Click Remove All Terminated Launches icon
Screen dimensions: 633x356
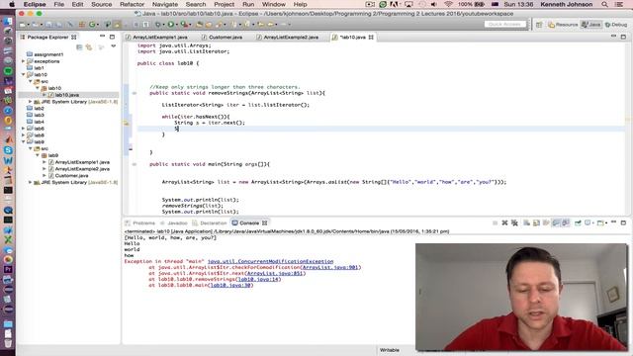pos(514,222)
